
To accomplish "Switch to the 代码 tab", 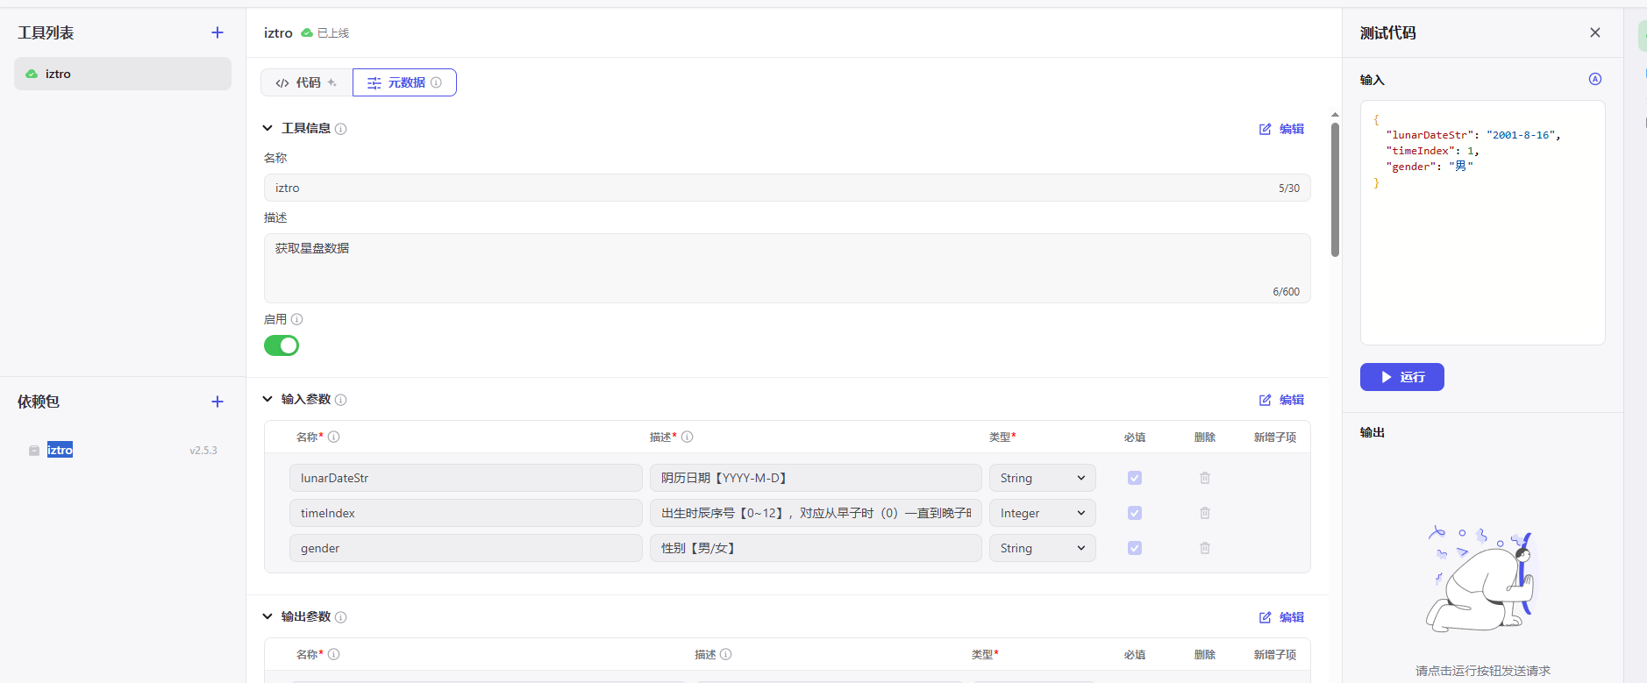I will point(306,82).
